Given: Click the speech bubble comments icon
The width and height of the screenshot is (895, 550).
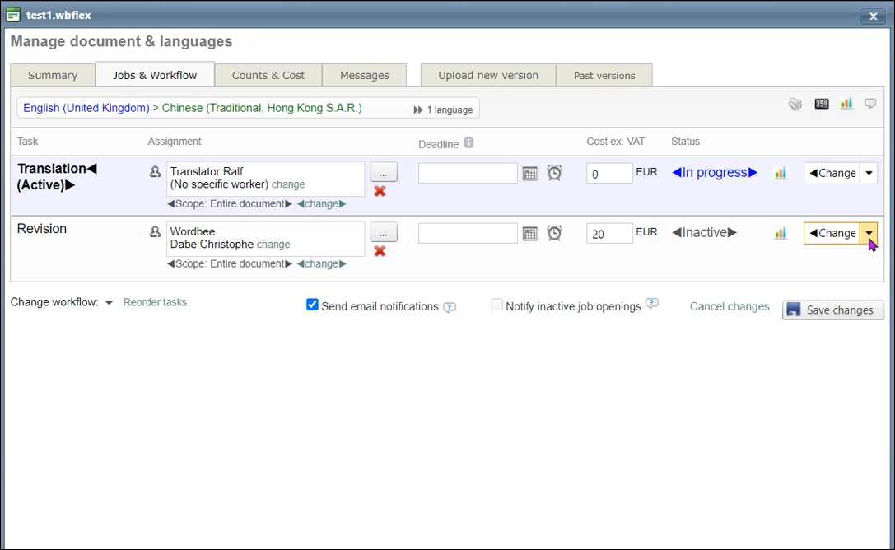Looking at the screenshot, I should [870, 105].
